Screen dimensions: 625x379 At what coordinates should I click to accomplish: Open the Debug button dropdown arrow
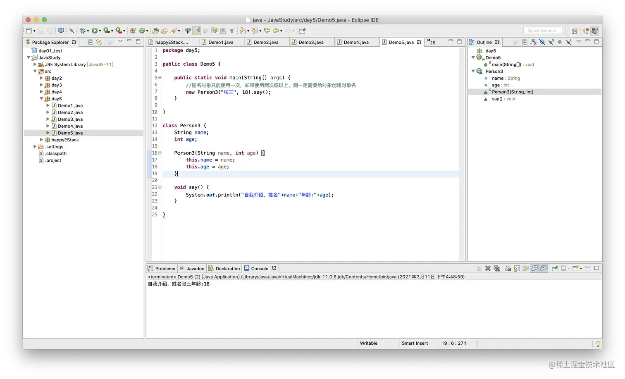click(x=88, y=31)
